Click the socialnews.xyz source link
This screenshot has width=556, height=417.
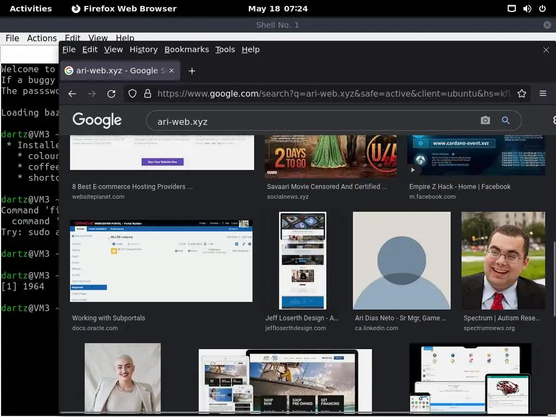[x=288, y=197]
